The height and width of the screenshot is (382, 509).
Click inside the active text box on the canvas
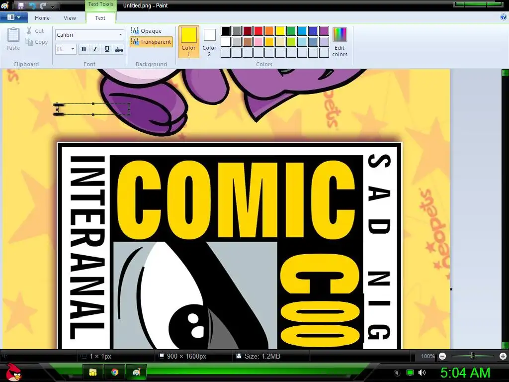tap(93, 109)
